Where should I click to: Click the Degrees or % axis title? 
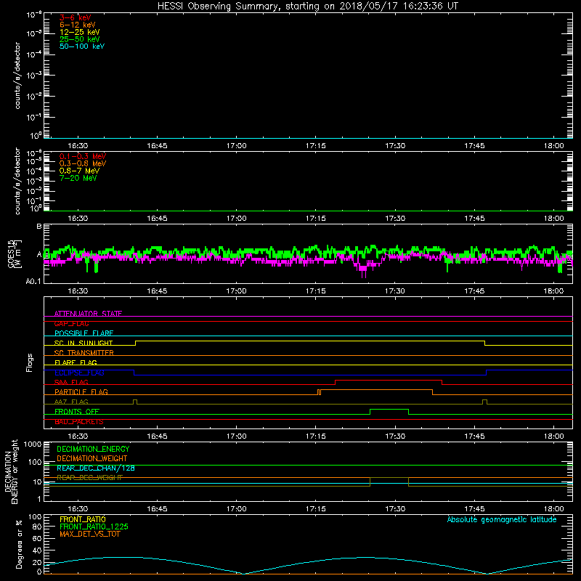click(19, 544)
